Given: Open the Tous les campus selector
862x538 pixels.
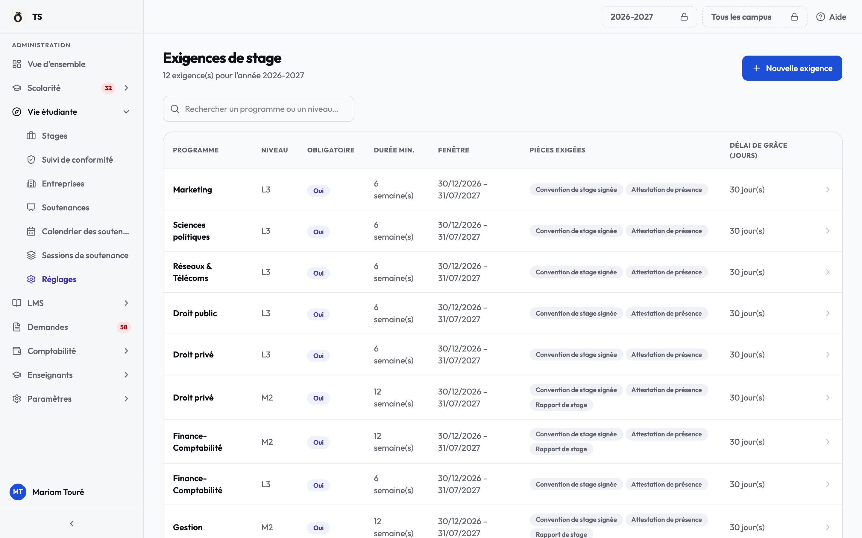Looking at the screenshot, I should 755,17.
